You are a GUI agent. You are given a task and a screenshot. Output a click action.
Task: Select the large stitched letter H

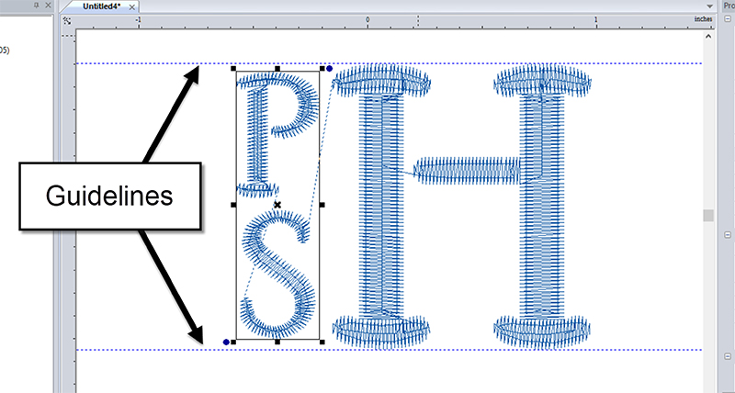(x=462, y=206)
